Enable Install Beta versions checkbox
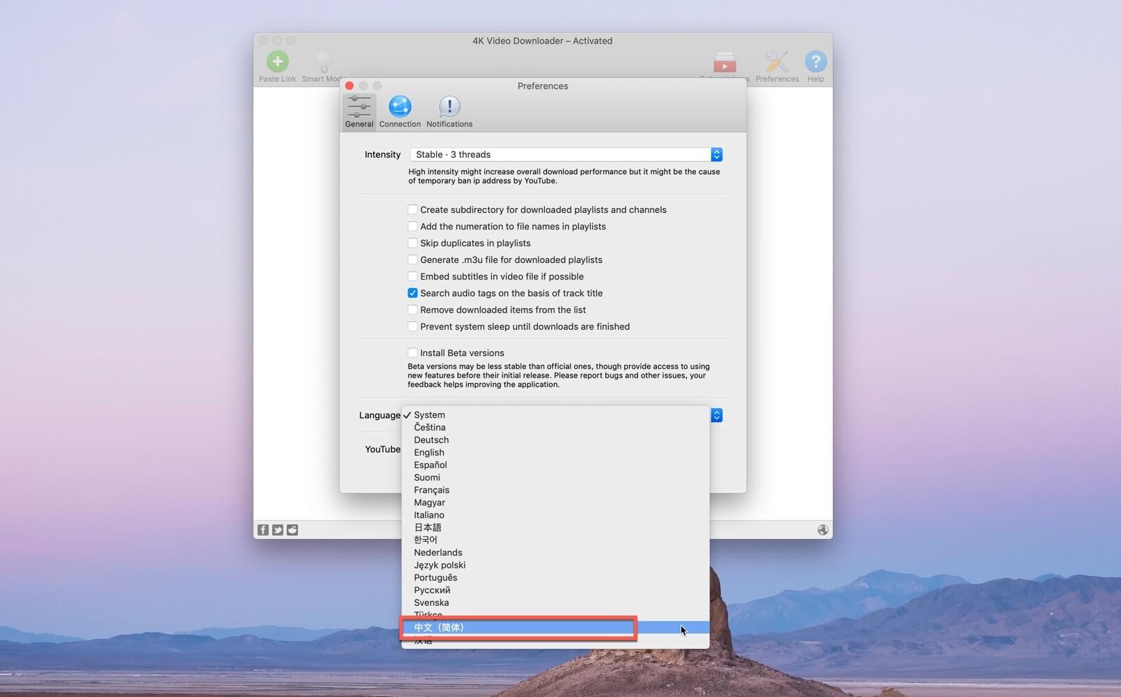This screenshot has height=697, width=1121. pyautogui.click(x=413, y=353)
